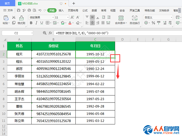Toggle italic formatting

(x=36, y=23)
